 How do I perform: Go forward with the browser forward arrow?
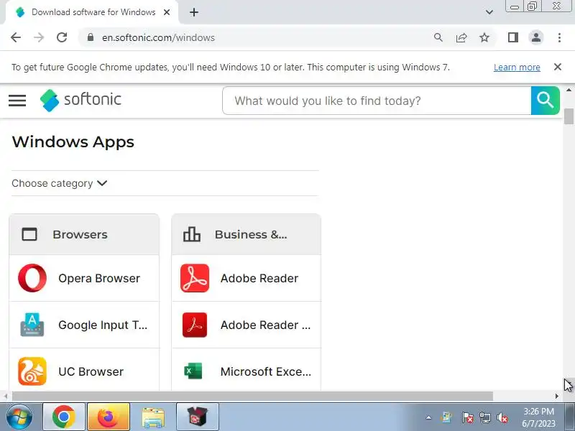coord(39,37)
